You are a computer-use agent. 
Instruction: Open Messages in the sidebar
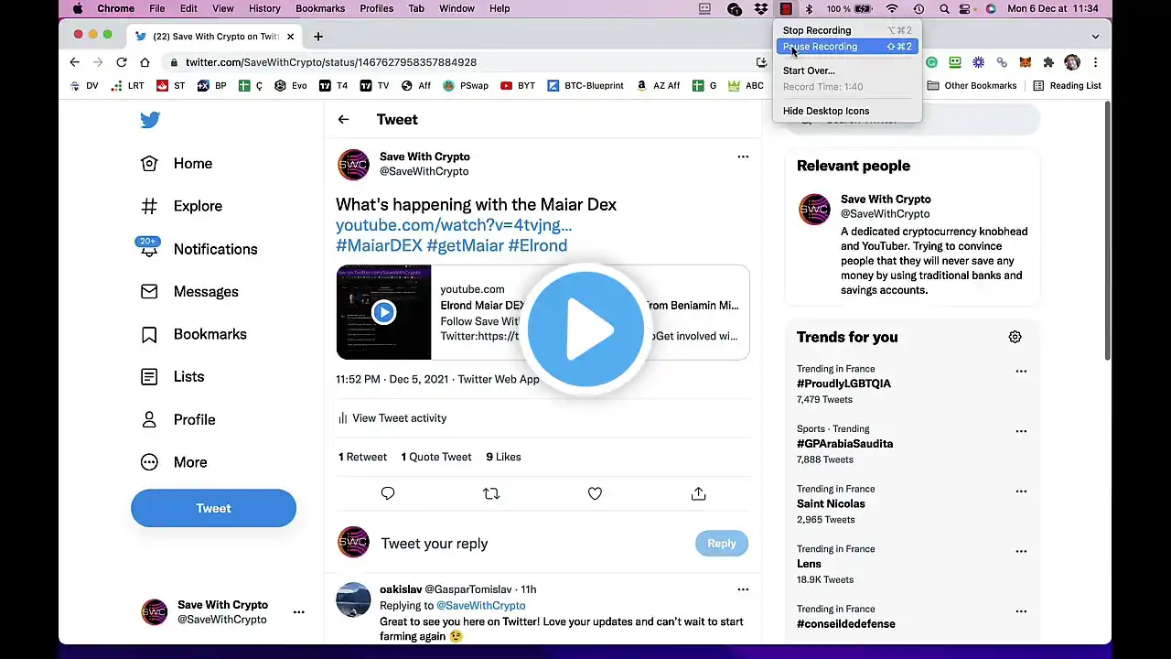[x=189, y=292]
